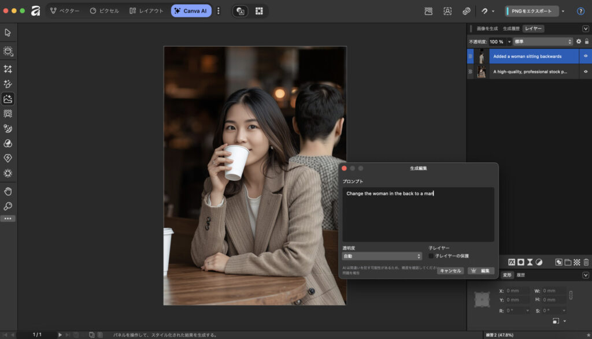
Task: Click the layer FX effects icon
Action: 512,262
